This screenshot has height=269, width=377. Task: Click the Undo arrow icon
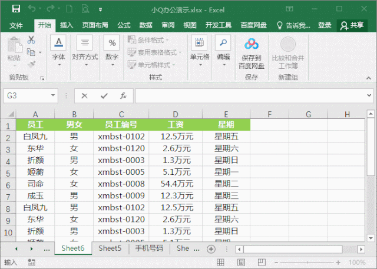32,9
